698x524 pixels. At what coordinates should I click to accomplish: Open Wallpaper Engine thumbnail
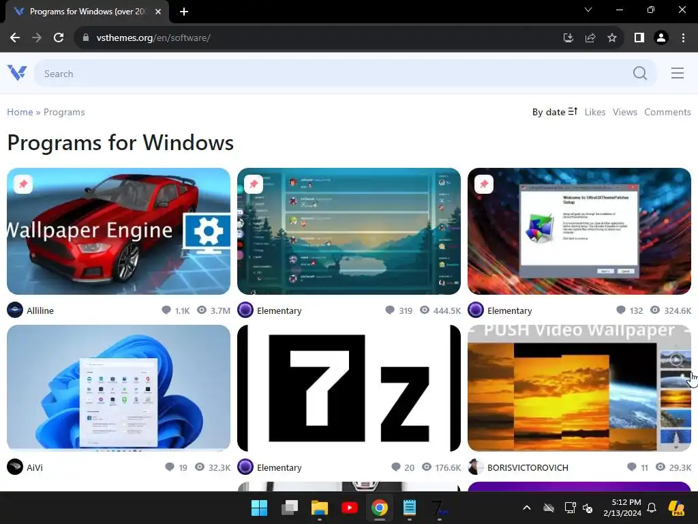(119, 231)
